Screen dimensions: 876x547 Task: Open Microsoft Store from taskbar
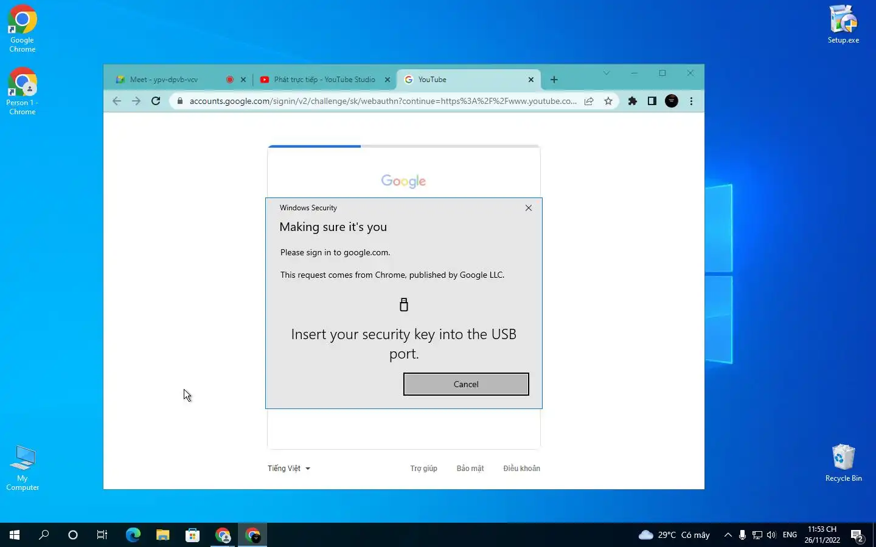(192, 535)
